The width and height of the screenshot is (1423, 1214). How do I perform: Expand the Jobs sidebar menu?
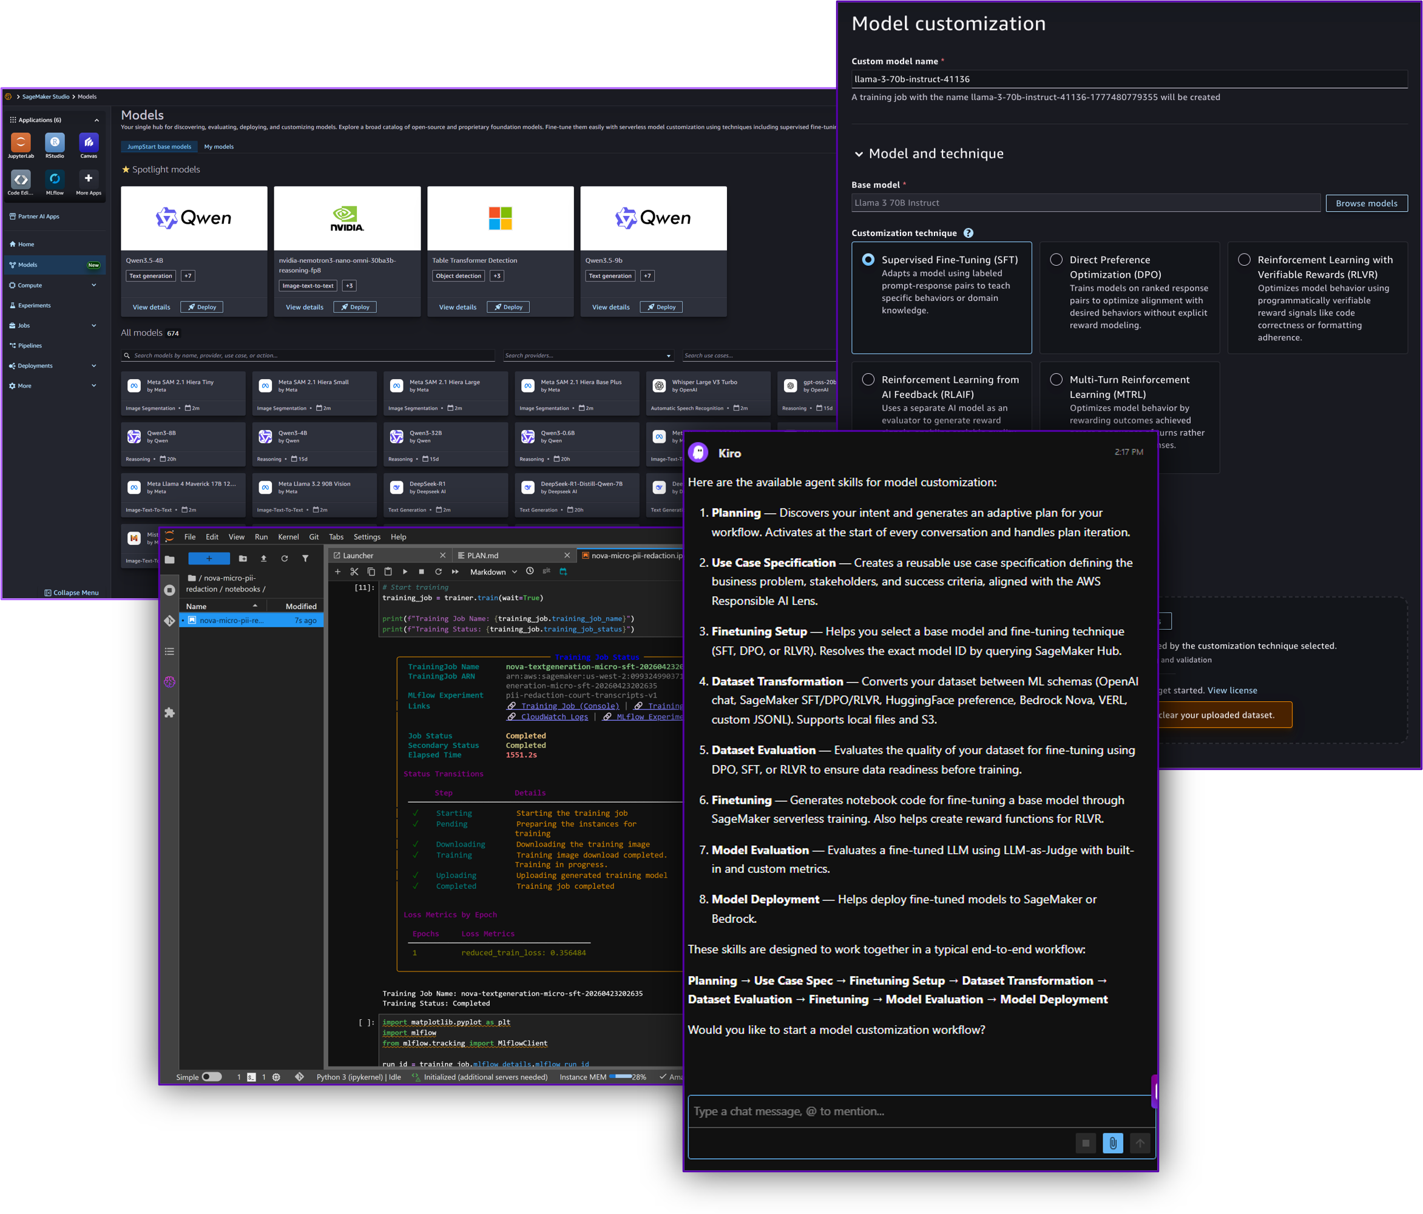pyautogui.click(x=93, y=325)
